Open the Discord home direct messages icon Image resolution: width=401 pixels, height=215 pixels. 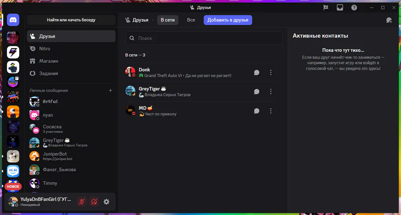[13, 20]
